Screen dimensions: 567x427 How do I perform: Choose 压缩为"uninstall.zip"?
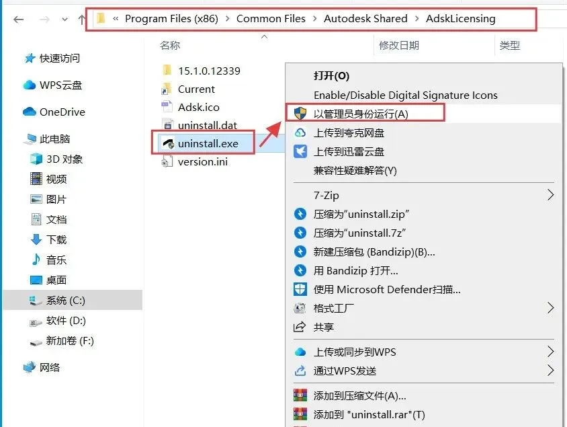point(361,215)
